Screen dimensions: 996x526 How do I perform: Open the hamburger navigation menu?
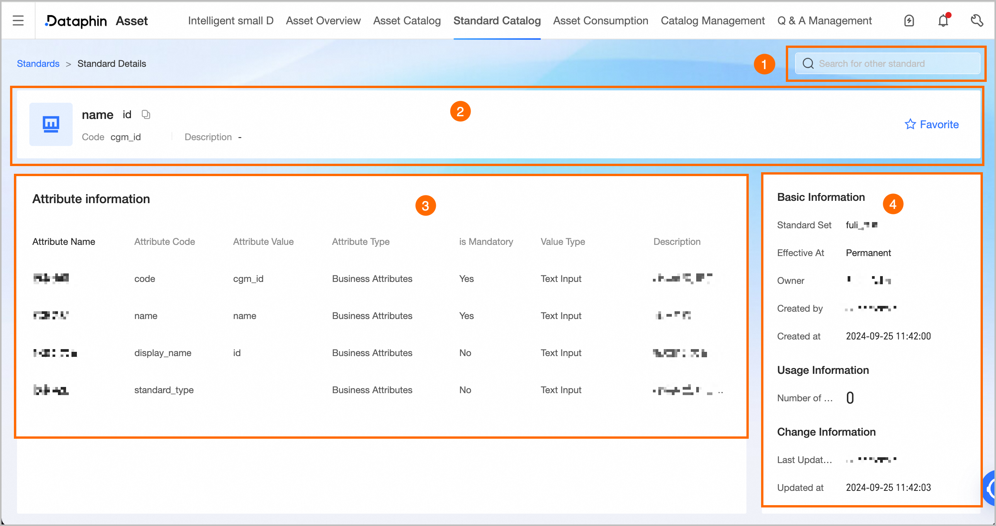(x=18, y=20)
